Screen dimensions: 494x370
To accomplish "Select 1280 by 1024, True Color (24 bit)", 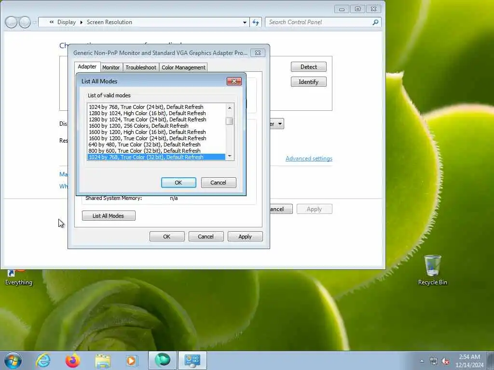I will (x=156, y=119).
